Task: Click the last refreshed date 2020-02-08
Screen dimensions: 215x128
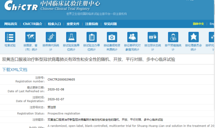Action: pos(56,89)
